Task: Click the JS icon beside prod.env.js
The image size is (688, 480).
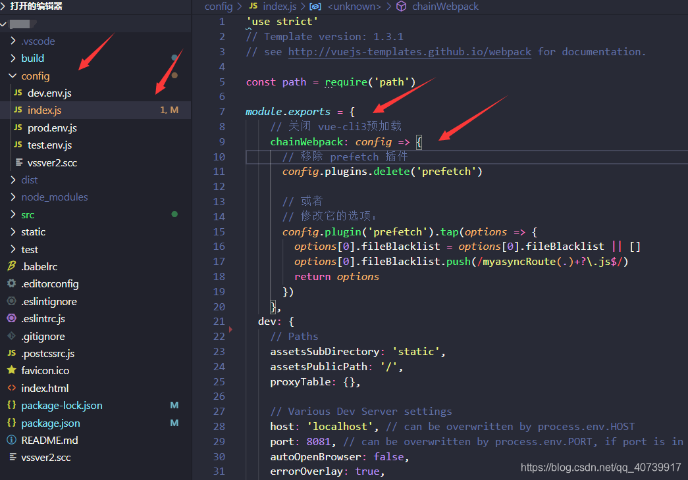Action: (x=18, y=128)
